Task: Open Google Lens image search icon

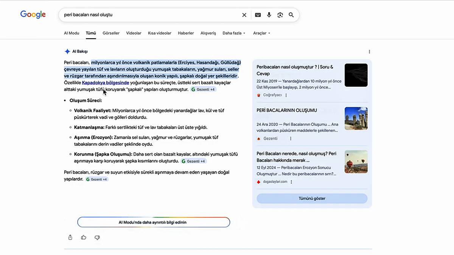Action: pyautogui.click(x=280, y=15)
